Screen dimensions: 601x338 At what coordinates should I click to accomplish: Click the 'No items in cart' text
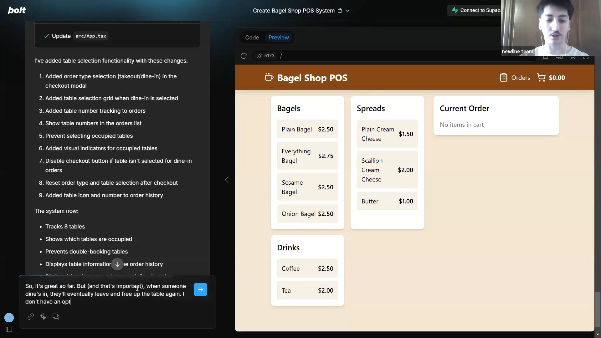click(x=462, y=125)
